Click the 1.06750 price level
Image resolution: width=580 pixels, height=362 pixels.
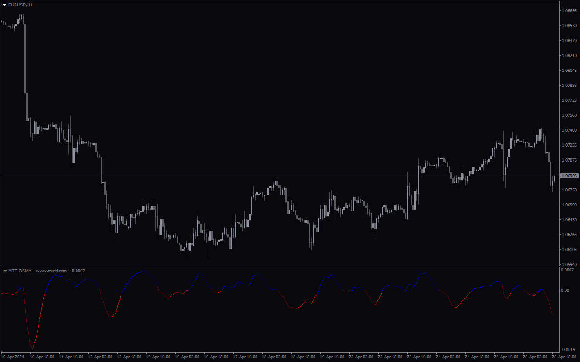coord(570,190)
